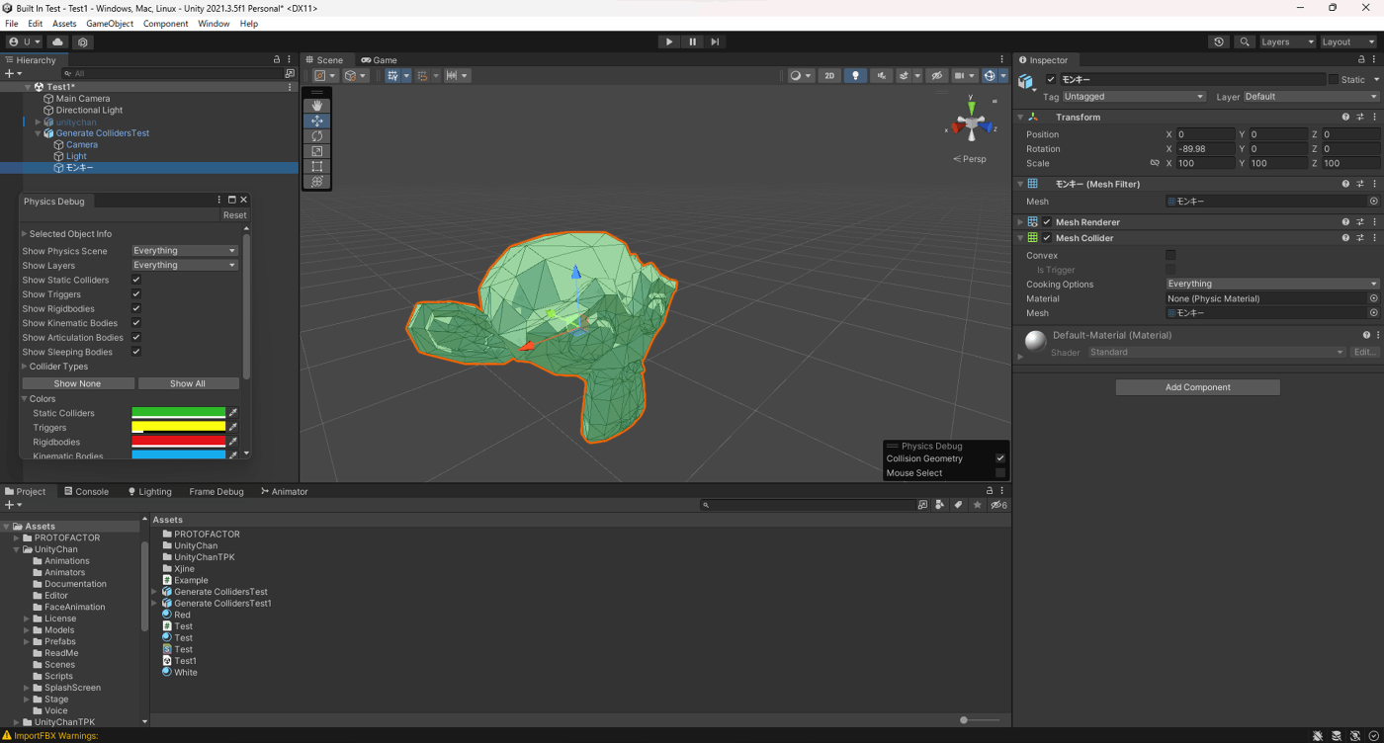Enable the Convex checkbox on Mesh Collider
Viewport: 1384px width, 743px height.
[x=1170, y=255]
